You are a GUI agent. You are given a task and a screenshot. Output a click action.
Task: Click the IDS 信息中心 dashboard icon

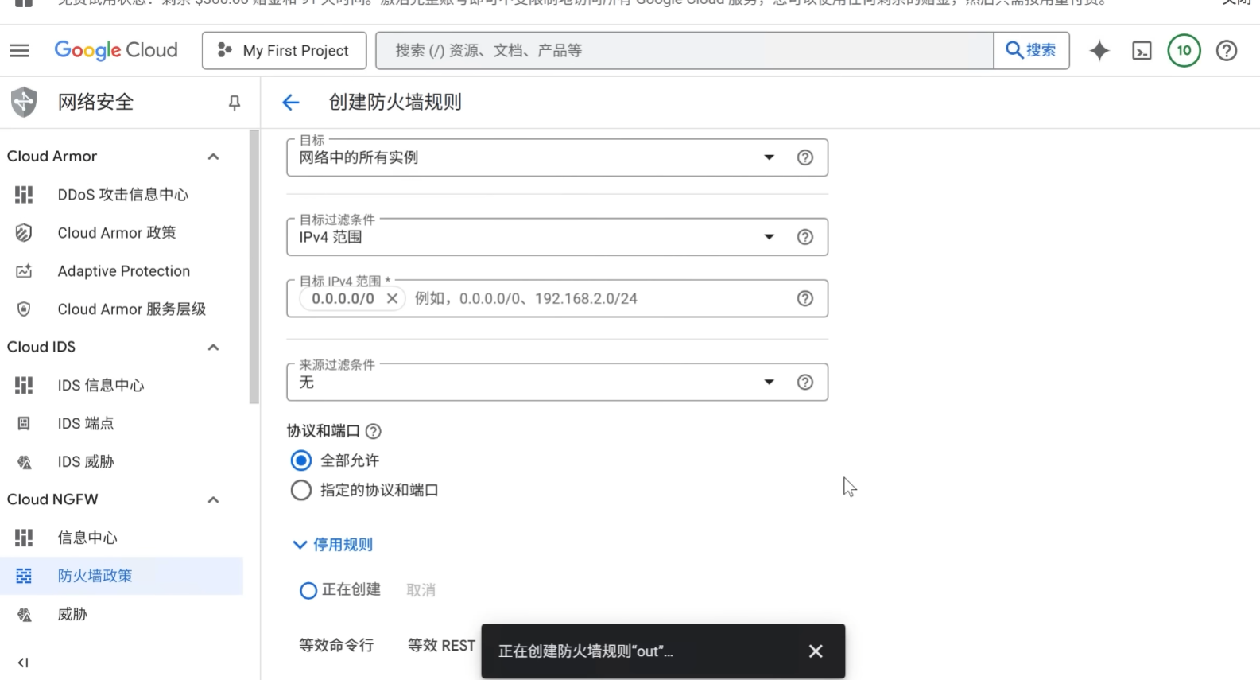tap(24, 386)
